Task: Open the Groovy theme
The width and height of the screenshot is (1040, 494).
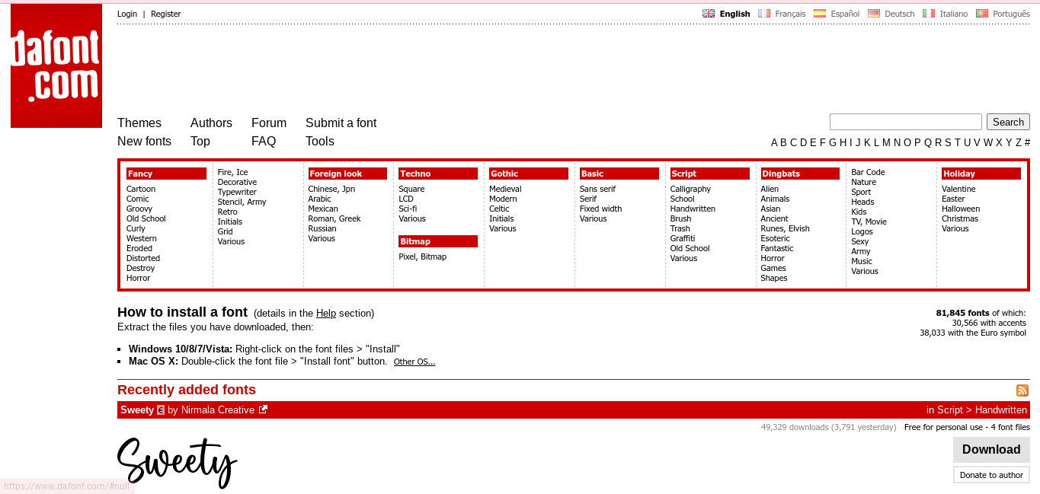Action: (x=139, y=209)
